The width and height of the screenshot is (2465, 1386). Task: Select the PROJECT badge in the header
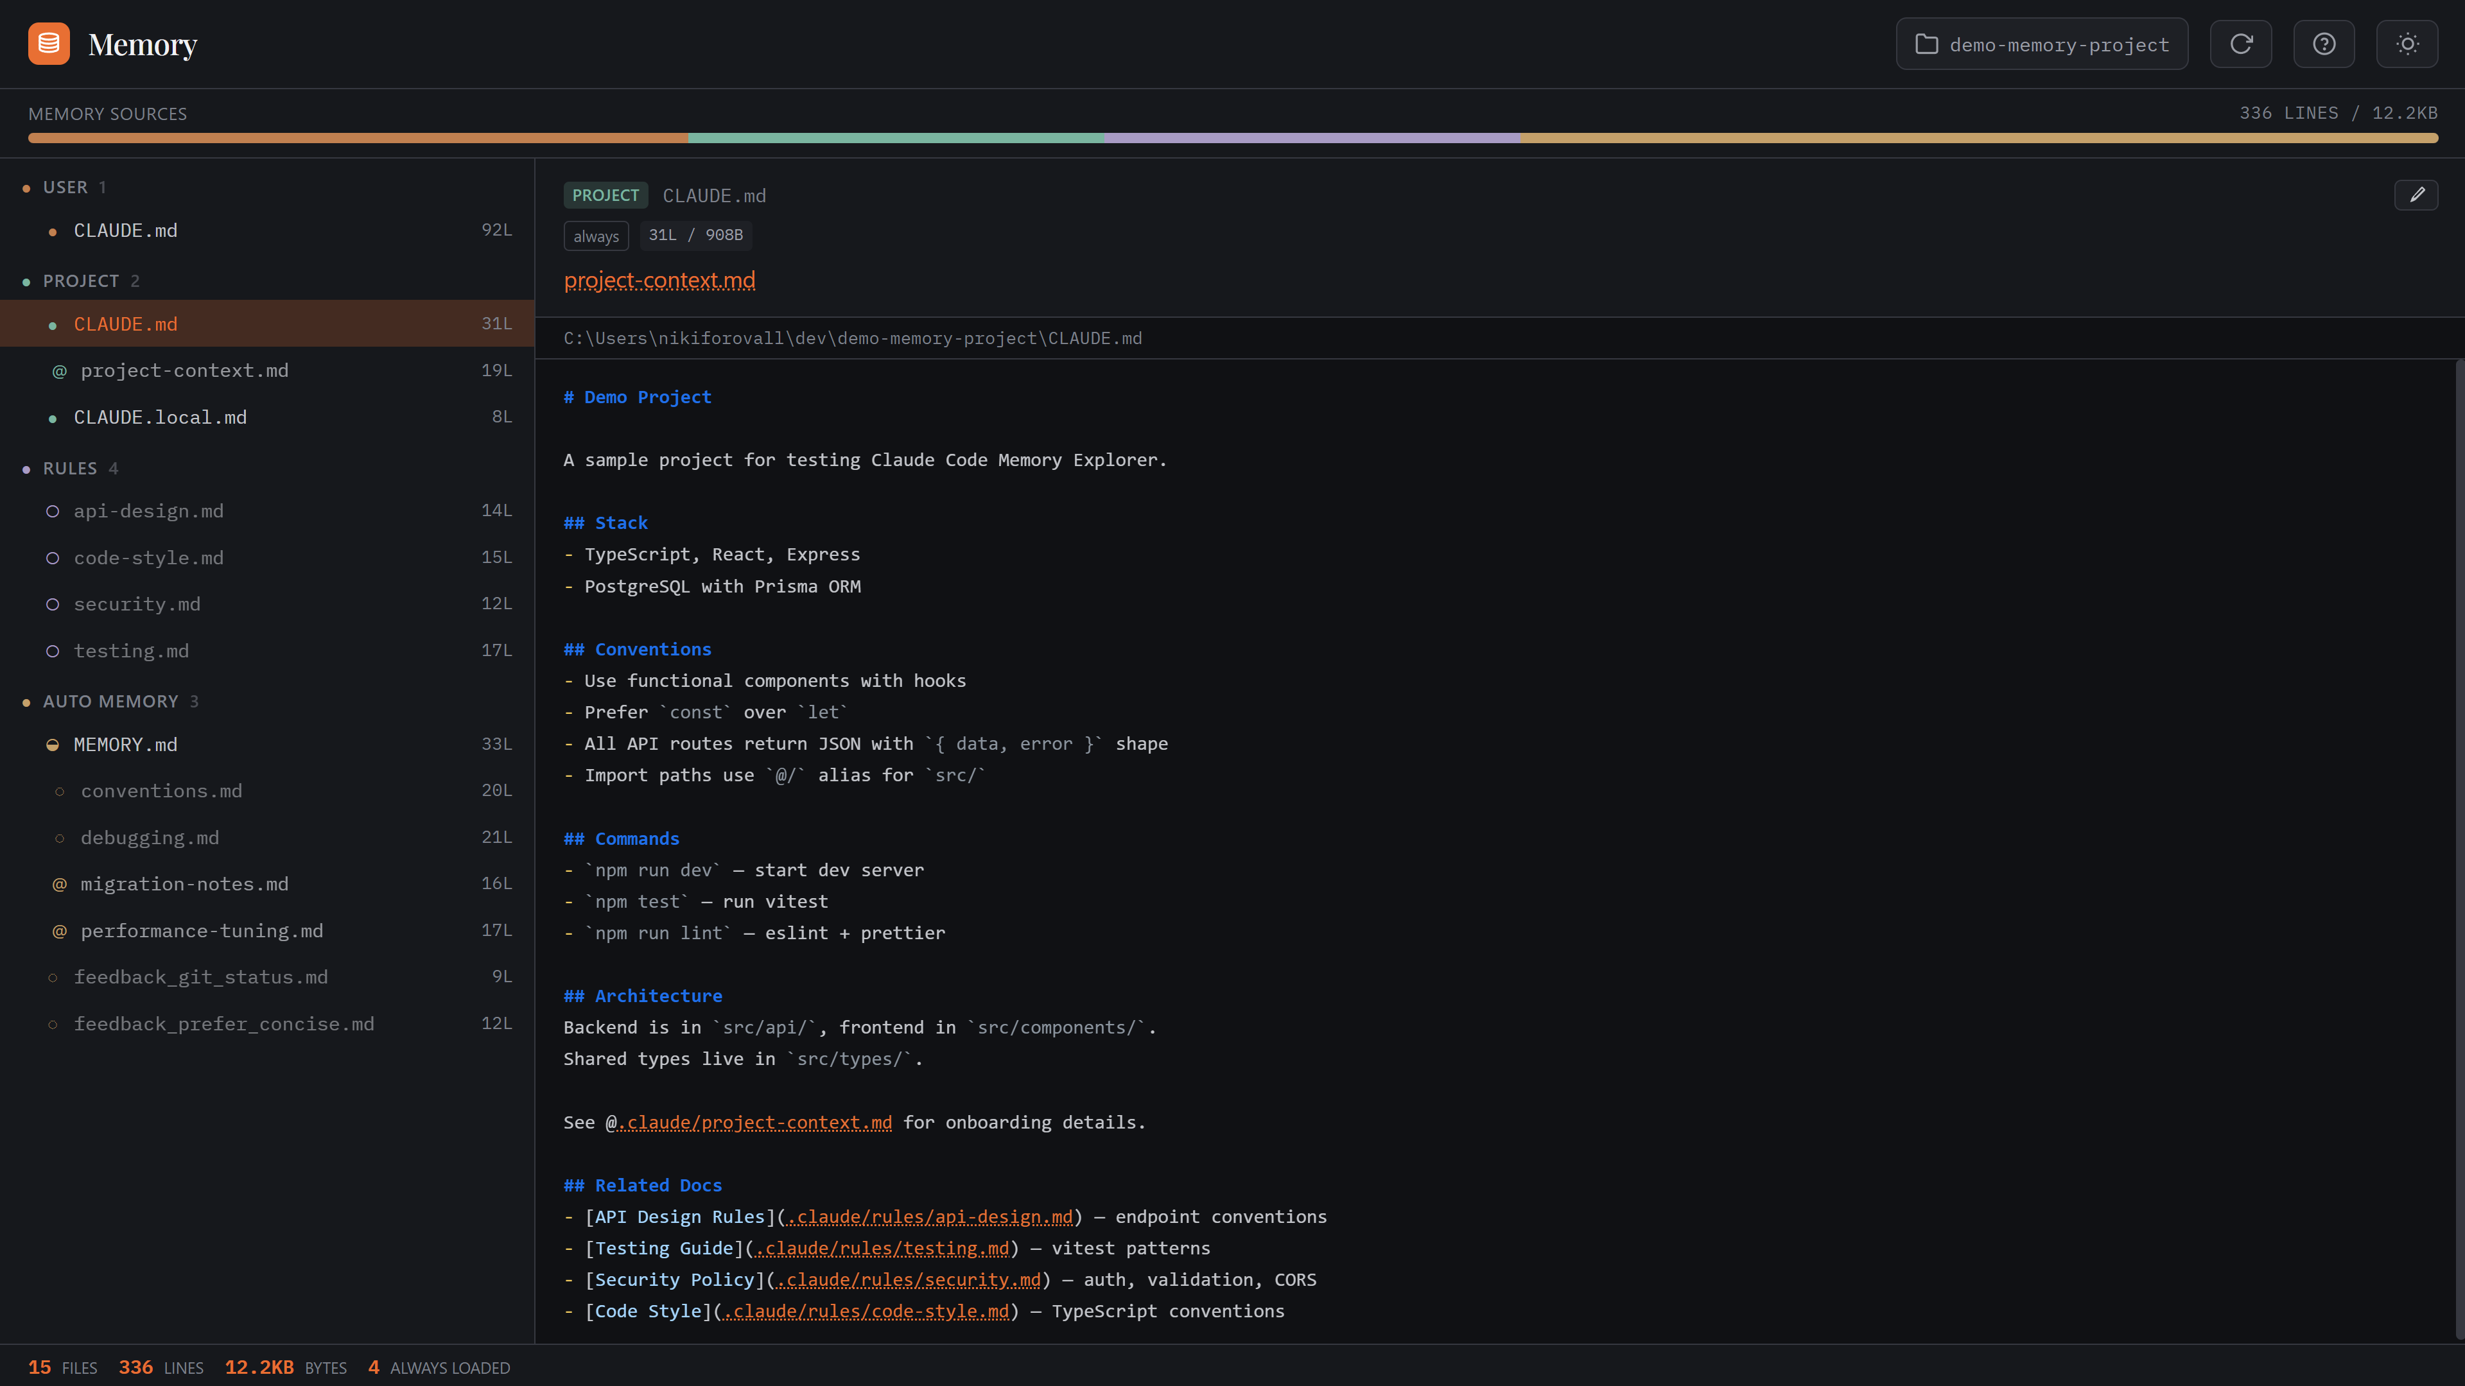[x=605, y=195]
